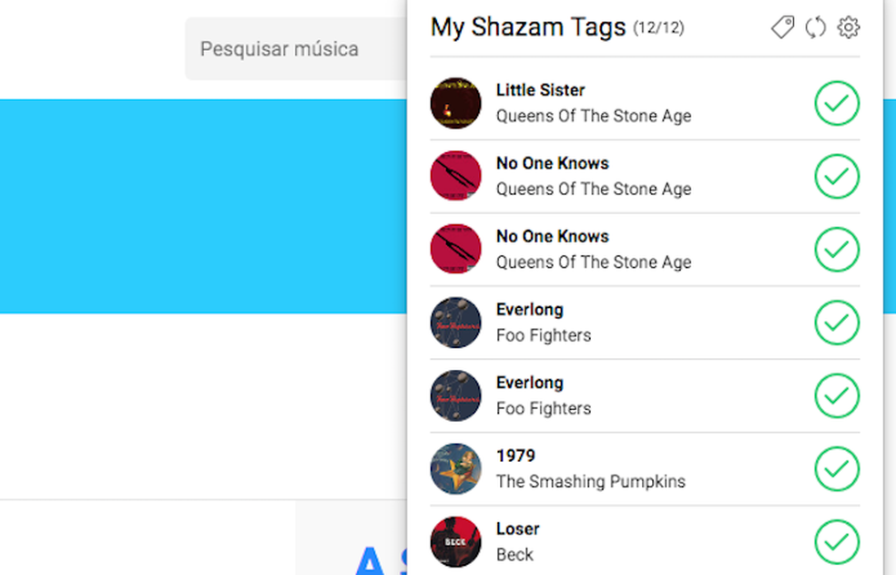This screenshot has width=896, height=575.
Task: Open the tags icon in the header
Action: click(782, 27)
